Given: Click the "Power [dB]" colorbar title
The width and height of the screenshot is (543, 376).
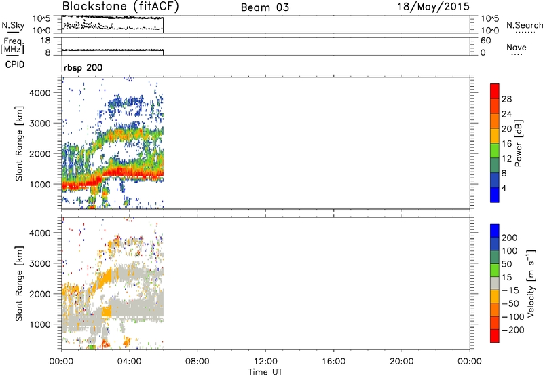Looking at the screenshot, I should tap(518, 143).
